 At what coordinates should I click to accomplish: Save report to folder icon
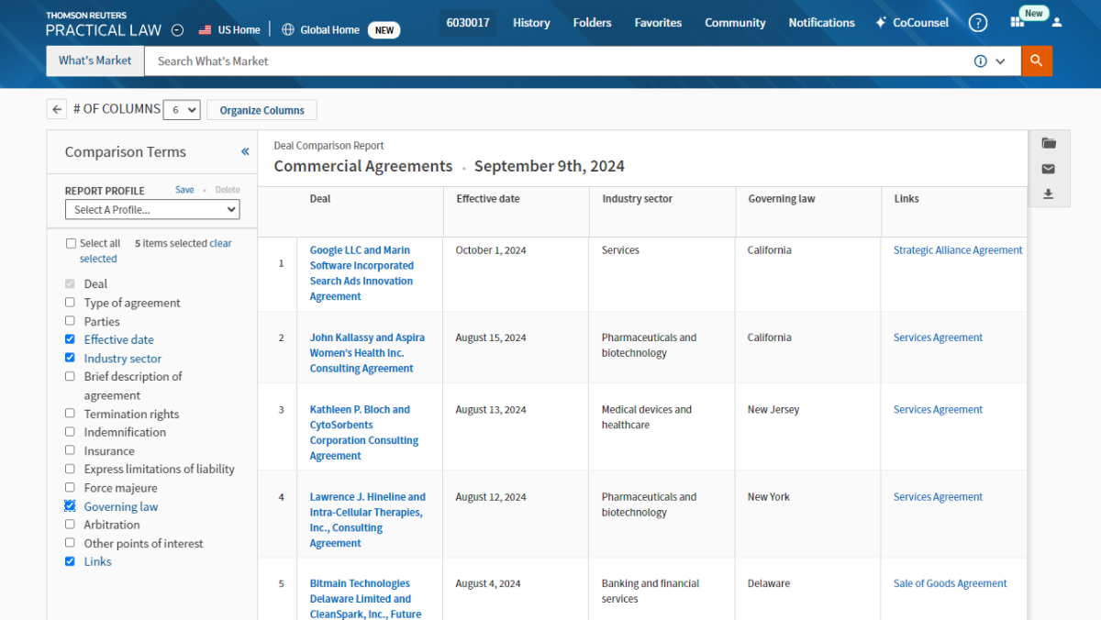point(1049,143)
